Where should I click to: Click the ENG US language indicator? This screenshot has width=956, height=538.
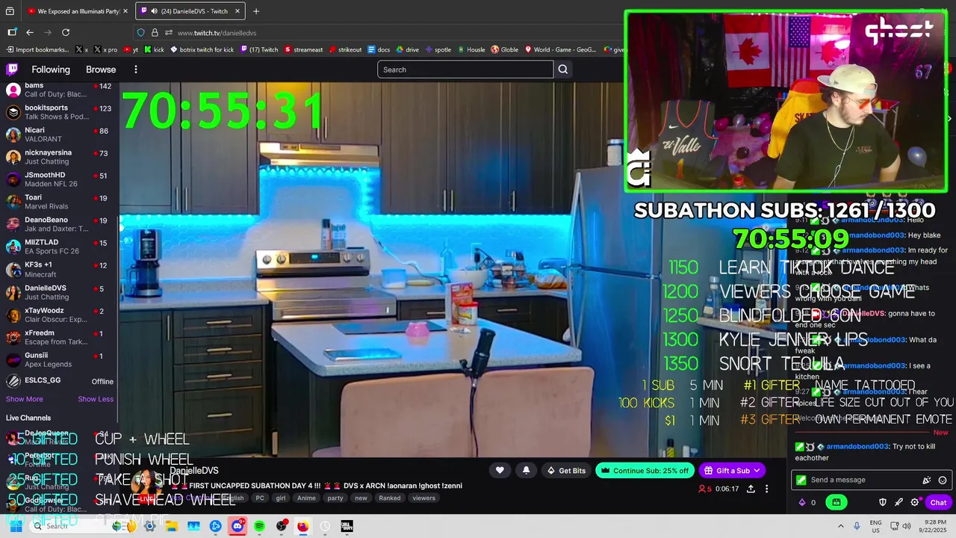(x=876, y=526)
